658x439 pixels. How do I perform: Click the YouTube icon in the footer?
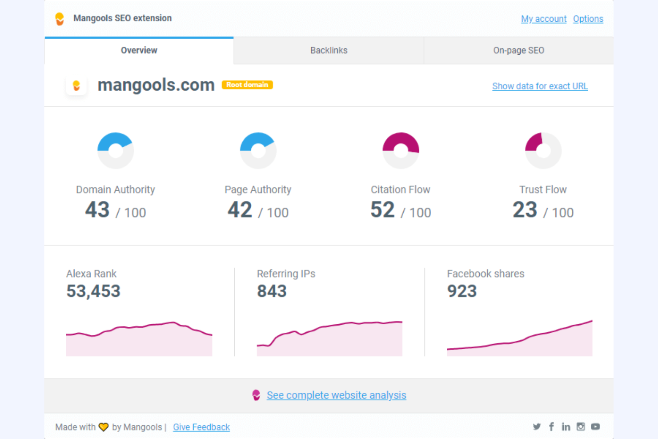coord(595,427)
